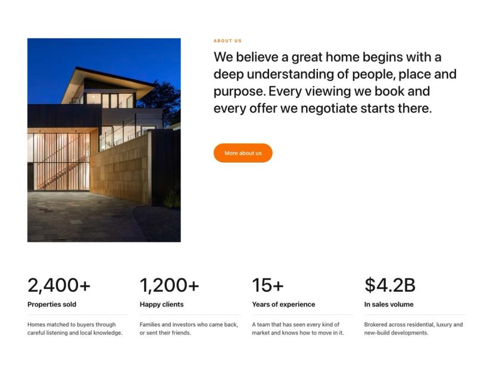Click the lit staircase window in photo
This screenshot has height=375, width=493.
(59, 162)
